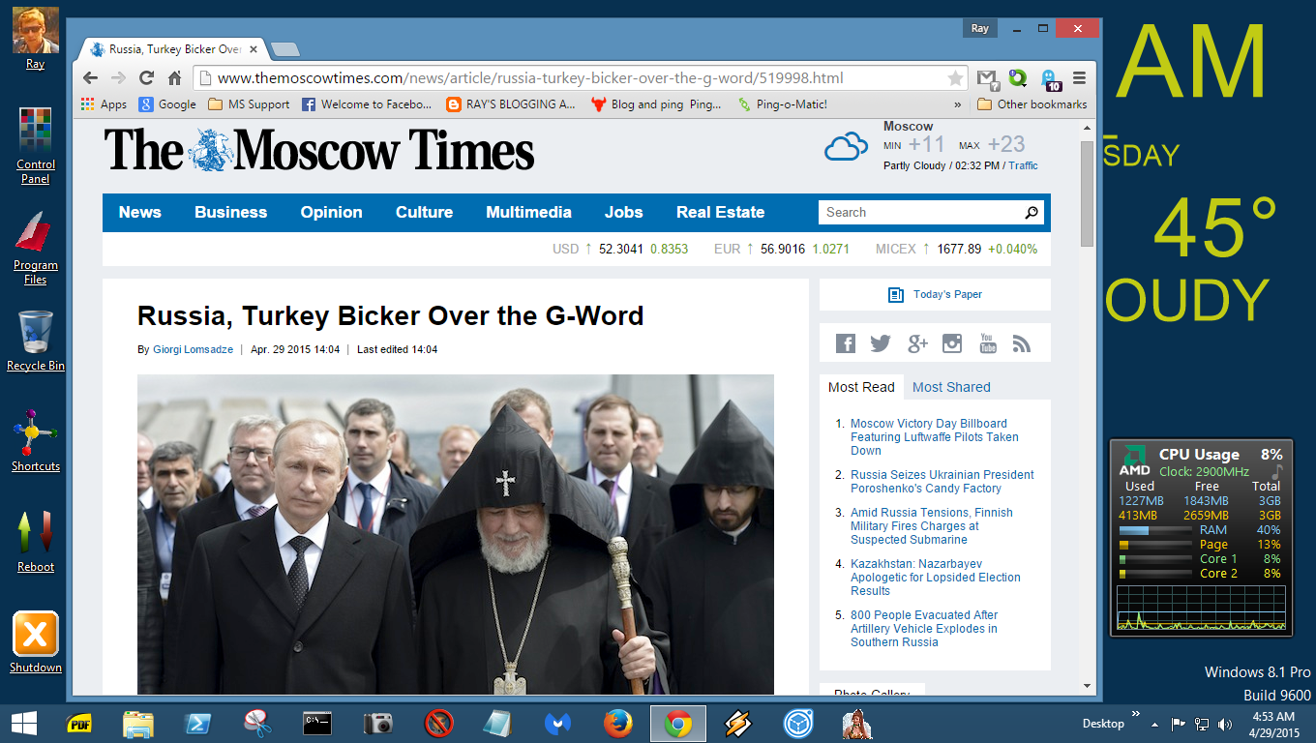Bookmark this page with the star icon

[x=955, y=78]
